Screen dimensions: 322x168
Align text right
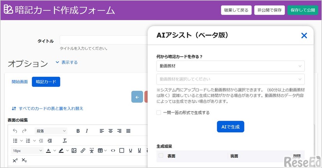pyautogui.click(x=119, y=131)
